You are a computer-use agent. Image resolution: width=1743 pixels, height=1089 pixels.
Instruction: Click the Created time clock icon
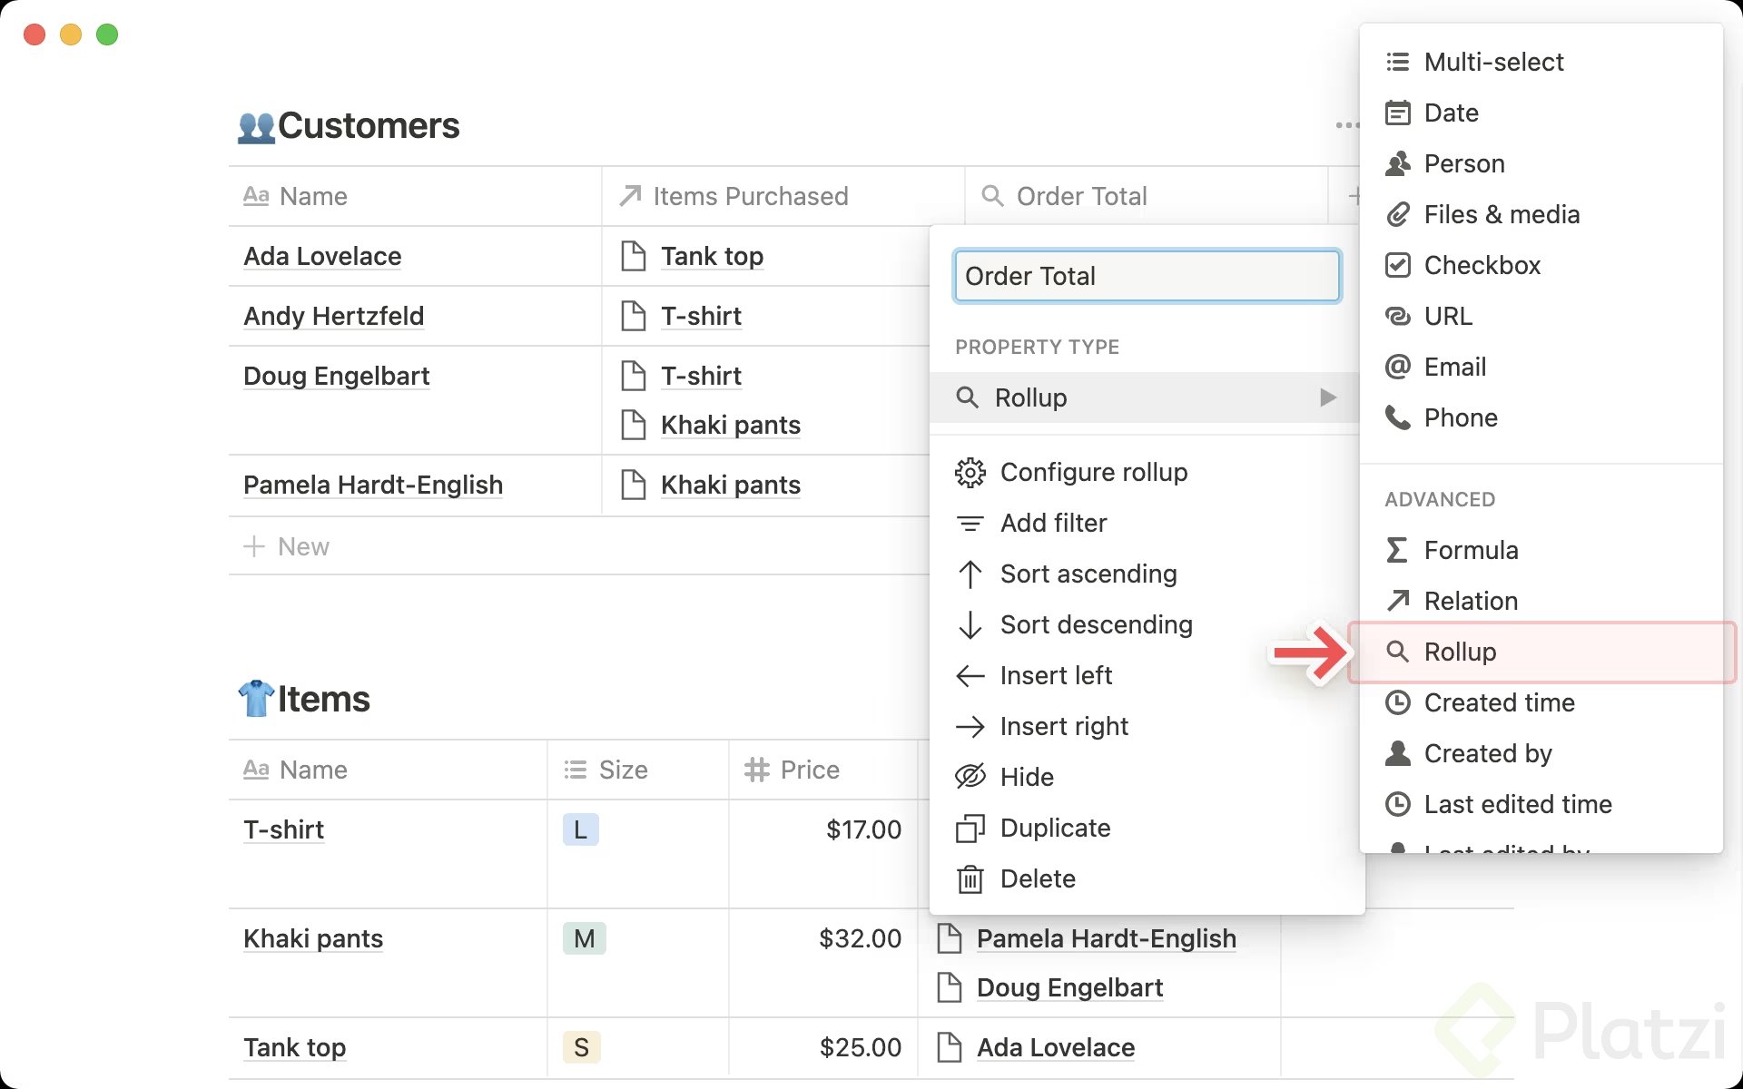pyautogui.click(x=1397, y=702)
